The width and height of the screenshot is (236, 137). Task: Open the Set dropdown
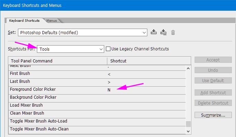[82, 32]
